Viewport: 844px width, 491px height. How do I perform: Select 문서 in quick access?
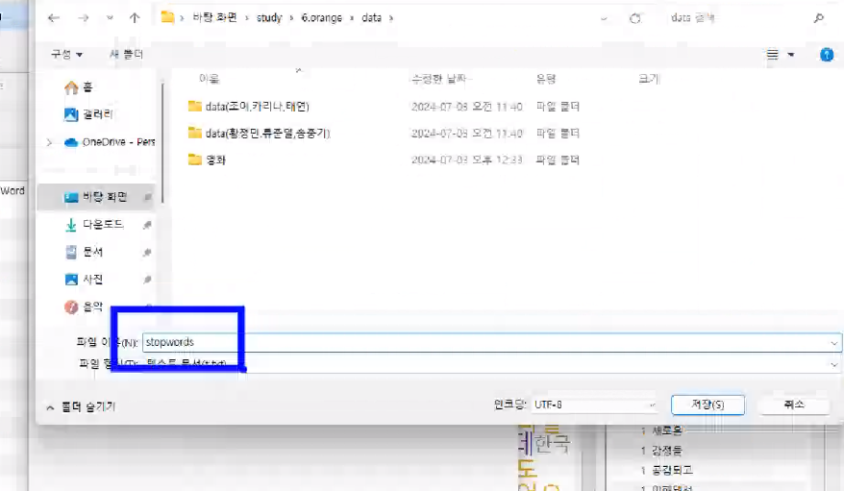tap(84, 252)
